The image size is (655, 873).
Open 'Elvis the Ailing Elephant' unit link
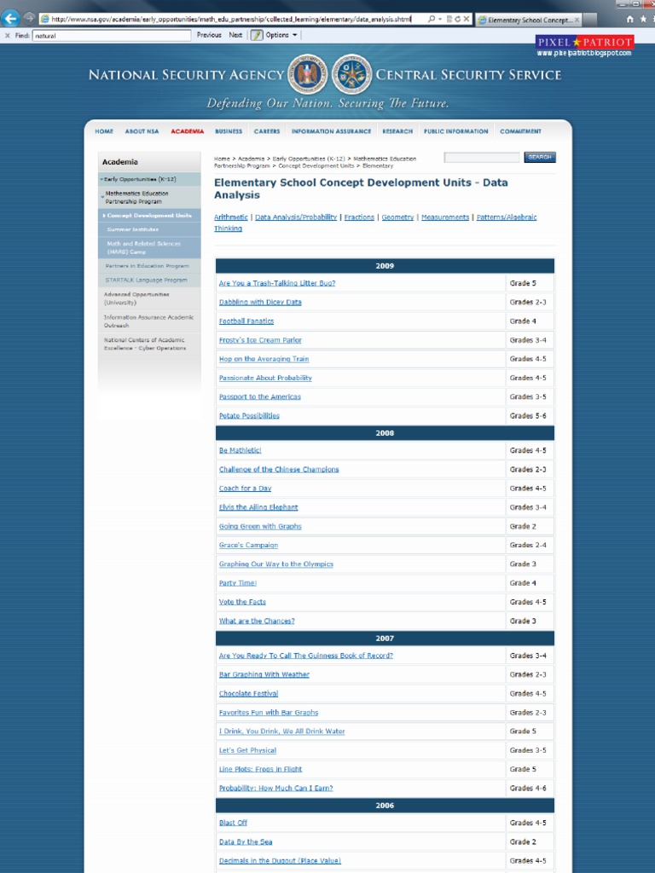(258, 507)
